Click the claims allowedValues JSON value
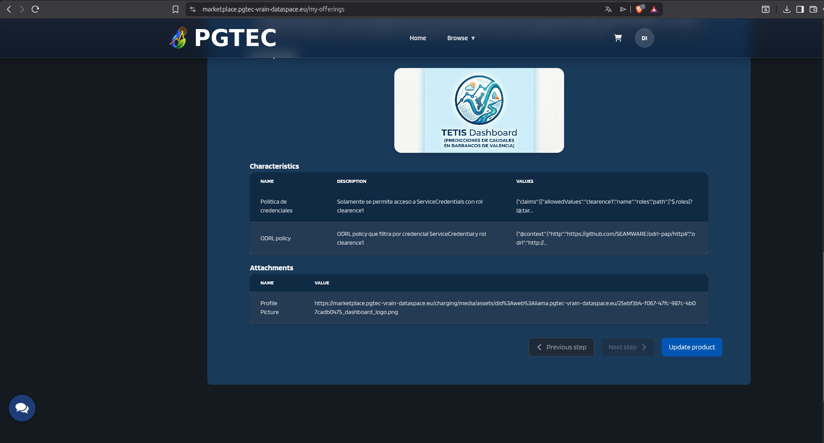Screen dimensions: 824x443 point(604,206)
